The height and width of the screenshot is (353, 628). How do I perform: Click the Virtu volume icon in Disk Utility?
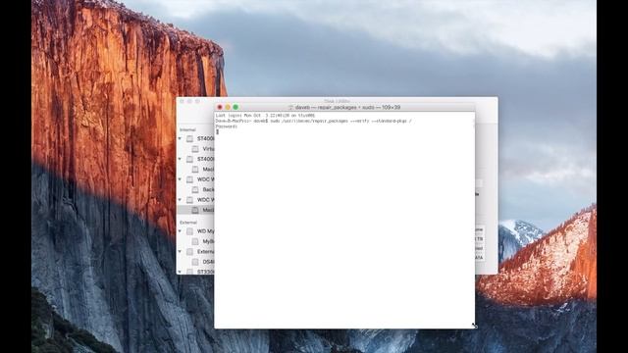195,149
